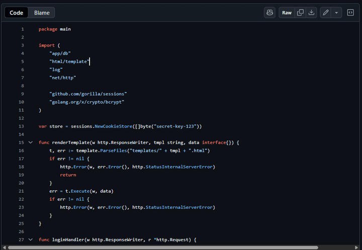This screenshot has width=362, height=250.
Task: Click the "net/http" import string
Action: (62, 78)
